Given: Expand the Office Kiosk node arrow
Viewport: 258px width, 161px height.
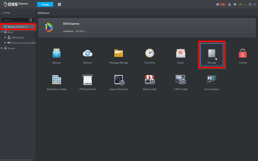Looking at the screenshot, I should pos(5,37).
